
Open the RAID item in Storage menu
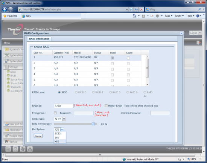coord(13,76)
